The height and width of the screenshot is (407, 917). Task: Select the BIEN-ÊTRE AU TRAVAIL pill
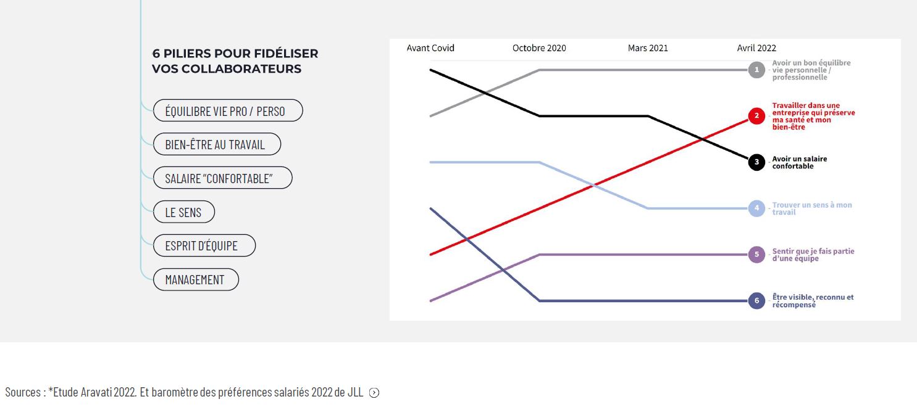217,144
